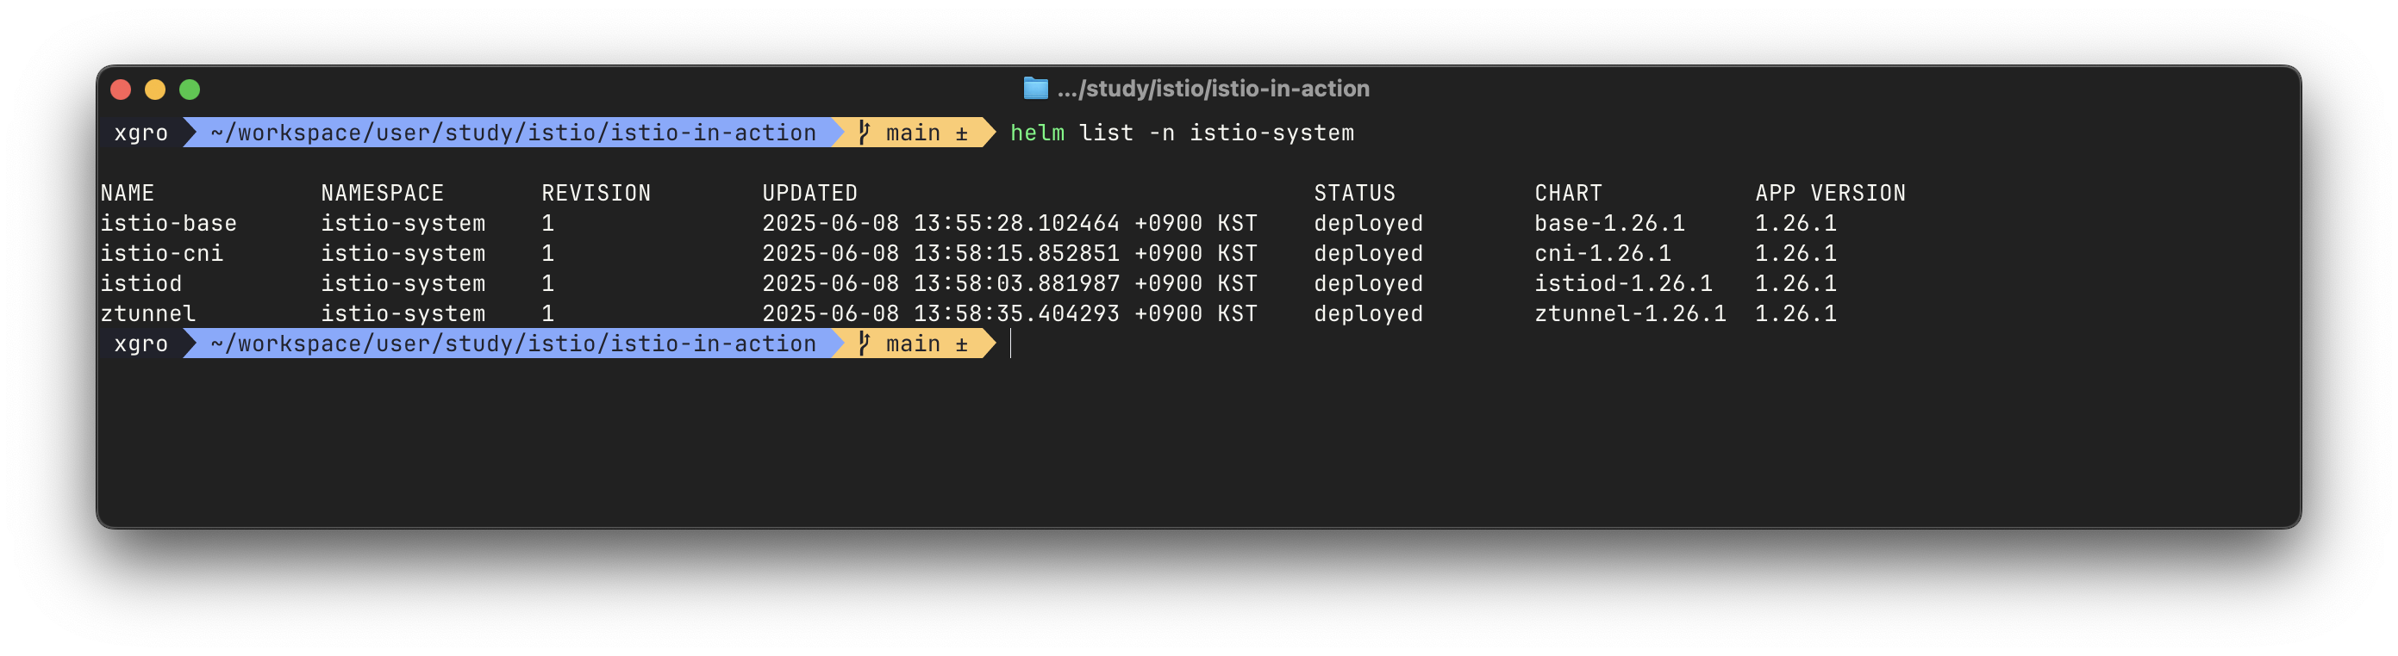The height and width of the screenshot is (656, 2398).
Task: Select the istio-cni release name
Action: click(162, 254)
